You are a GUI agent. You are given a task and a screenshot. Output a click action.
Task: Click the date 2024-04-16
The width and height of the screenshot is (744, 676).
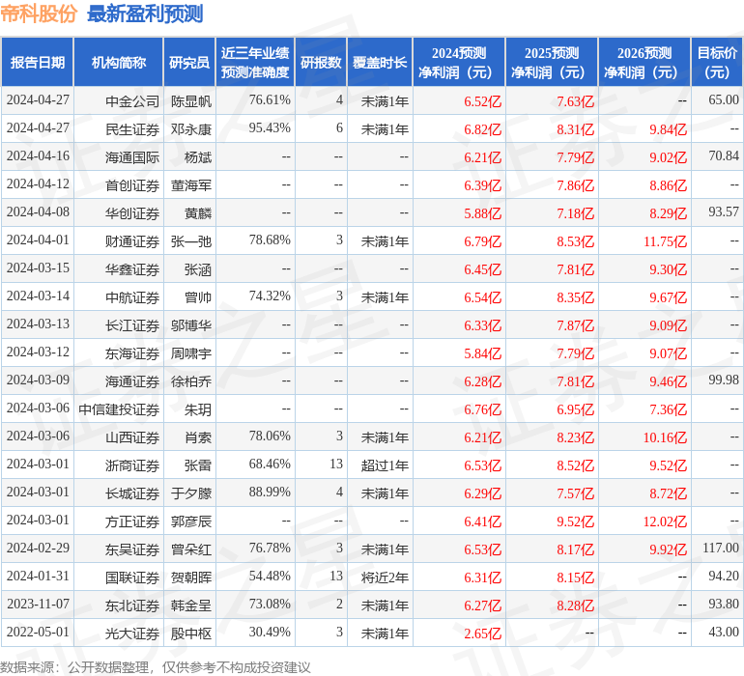pos(38,155)
